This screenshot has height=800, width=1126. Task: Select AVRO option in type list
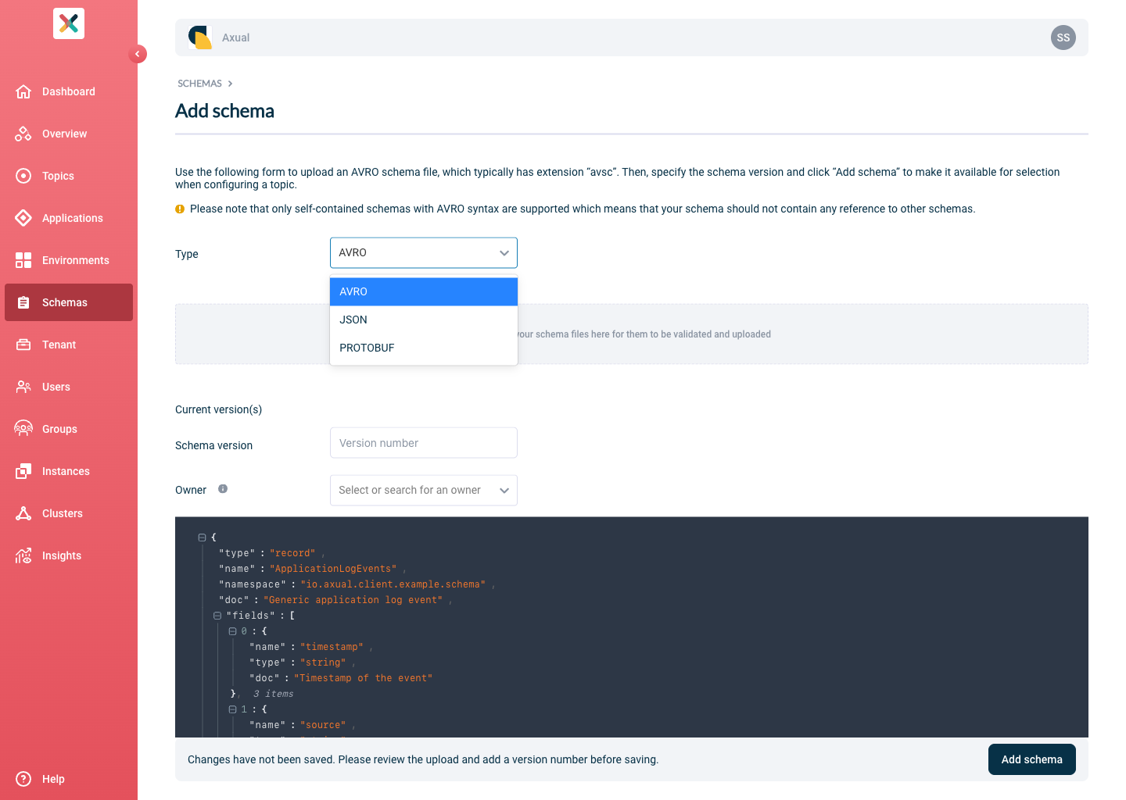[x=424, y=291]
